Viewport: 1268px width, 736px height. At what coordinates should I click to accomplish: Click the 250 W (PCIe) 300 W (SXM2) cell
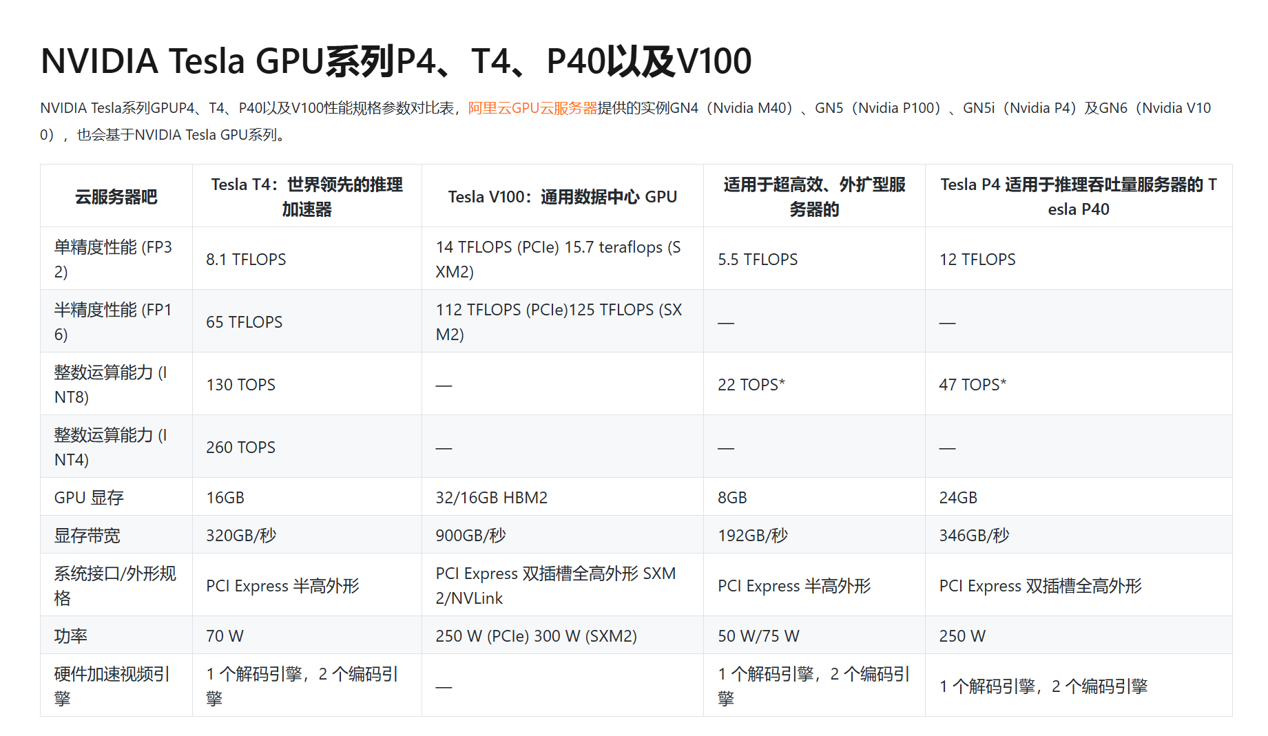click(563, 636)
